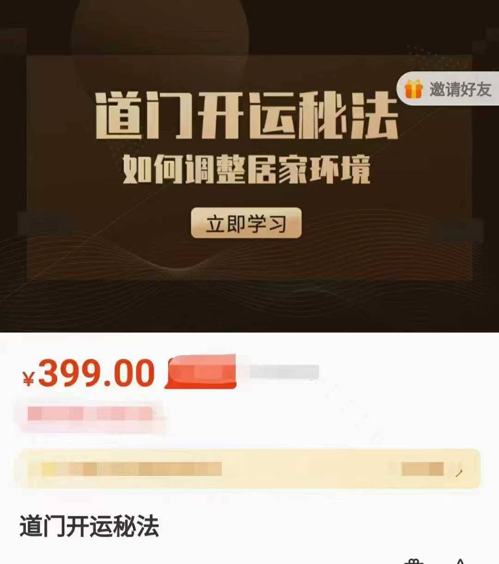Screen dimensions: 499x564
Task: Open the dark course cover banner image
Action: [249, 166]
